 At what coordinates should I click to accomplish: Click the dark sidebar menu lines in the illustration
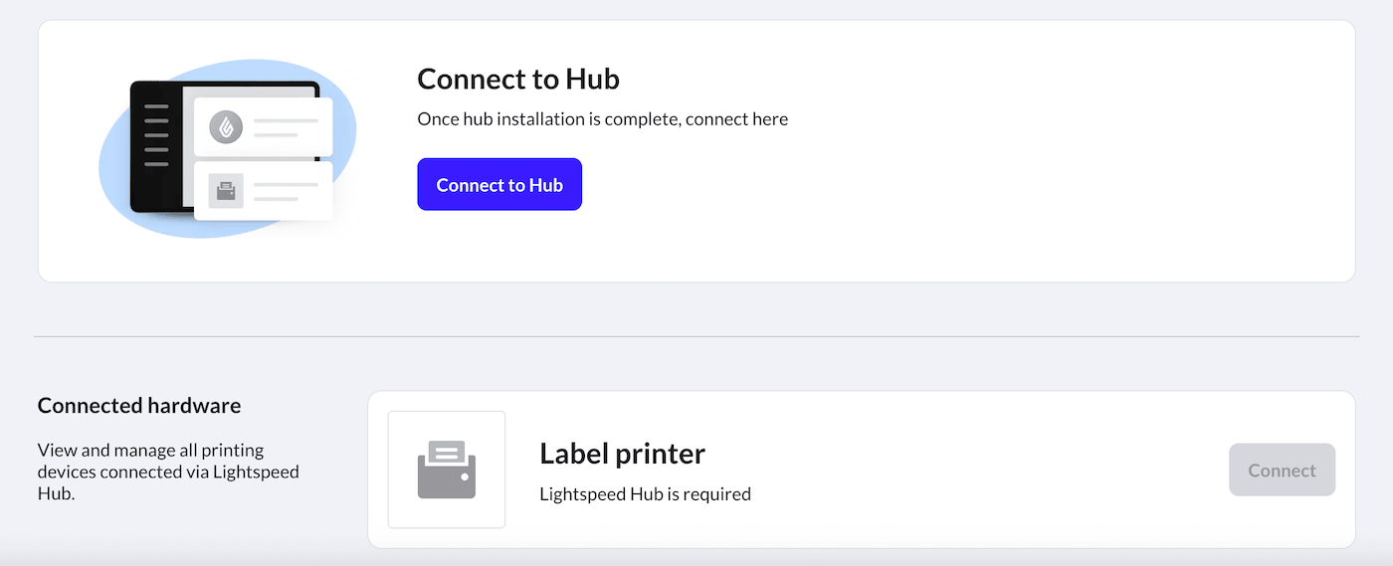pyautogui.click(x=156, y=134)
